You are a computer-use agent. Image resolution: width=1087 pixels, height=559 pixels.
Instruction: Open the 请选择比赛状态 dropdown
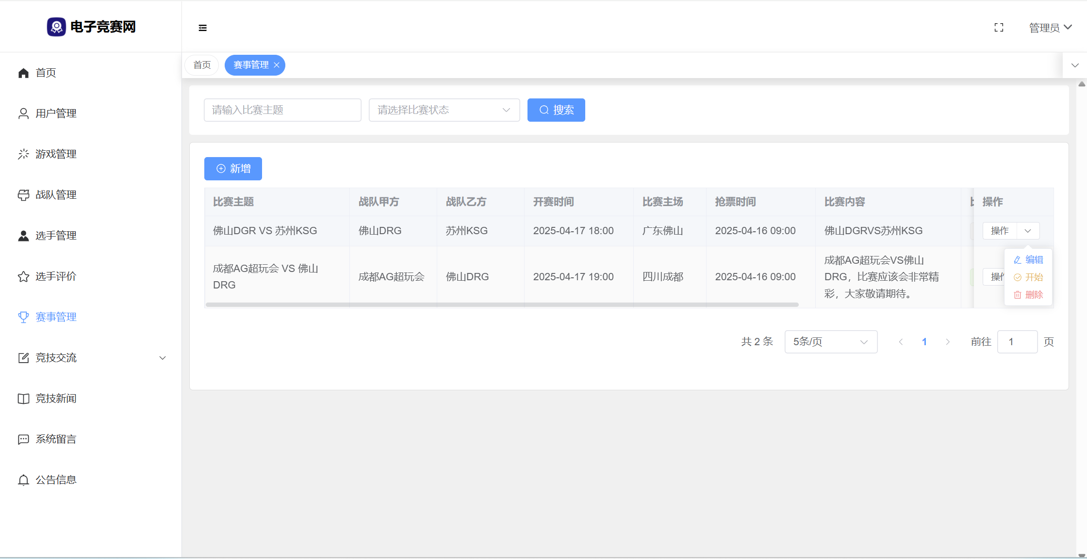(444, 110)
